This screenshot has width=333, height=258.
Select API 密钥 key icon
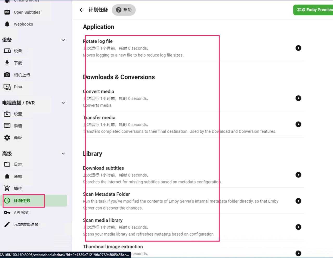[7, 212]
